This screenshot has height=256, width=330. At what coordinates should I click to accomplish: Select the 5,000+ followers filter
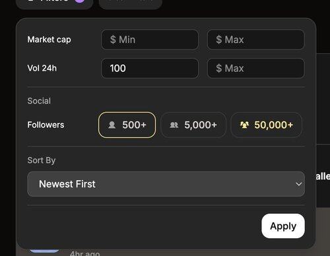[x=193, y=125]
